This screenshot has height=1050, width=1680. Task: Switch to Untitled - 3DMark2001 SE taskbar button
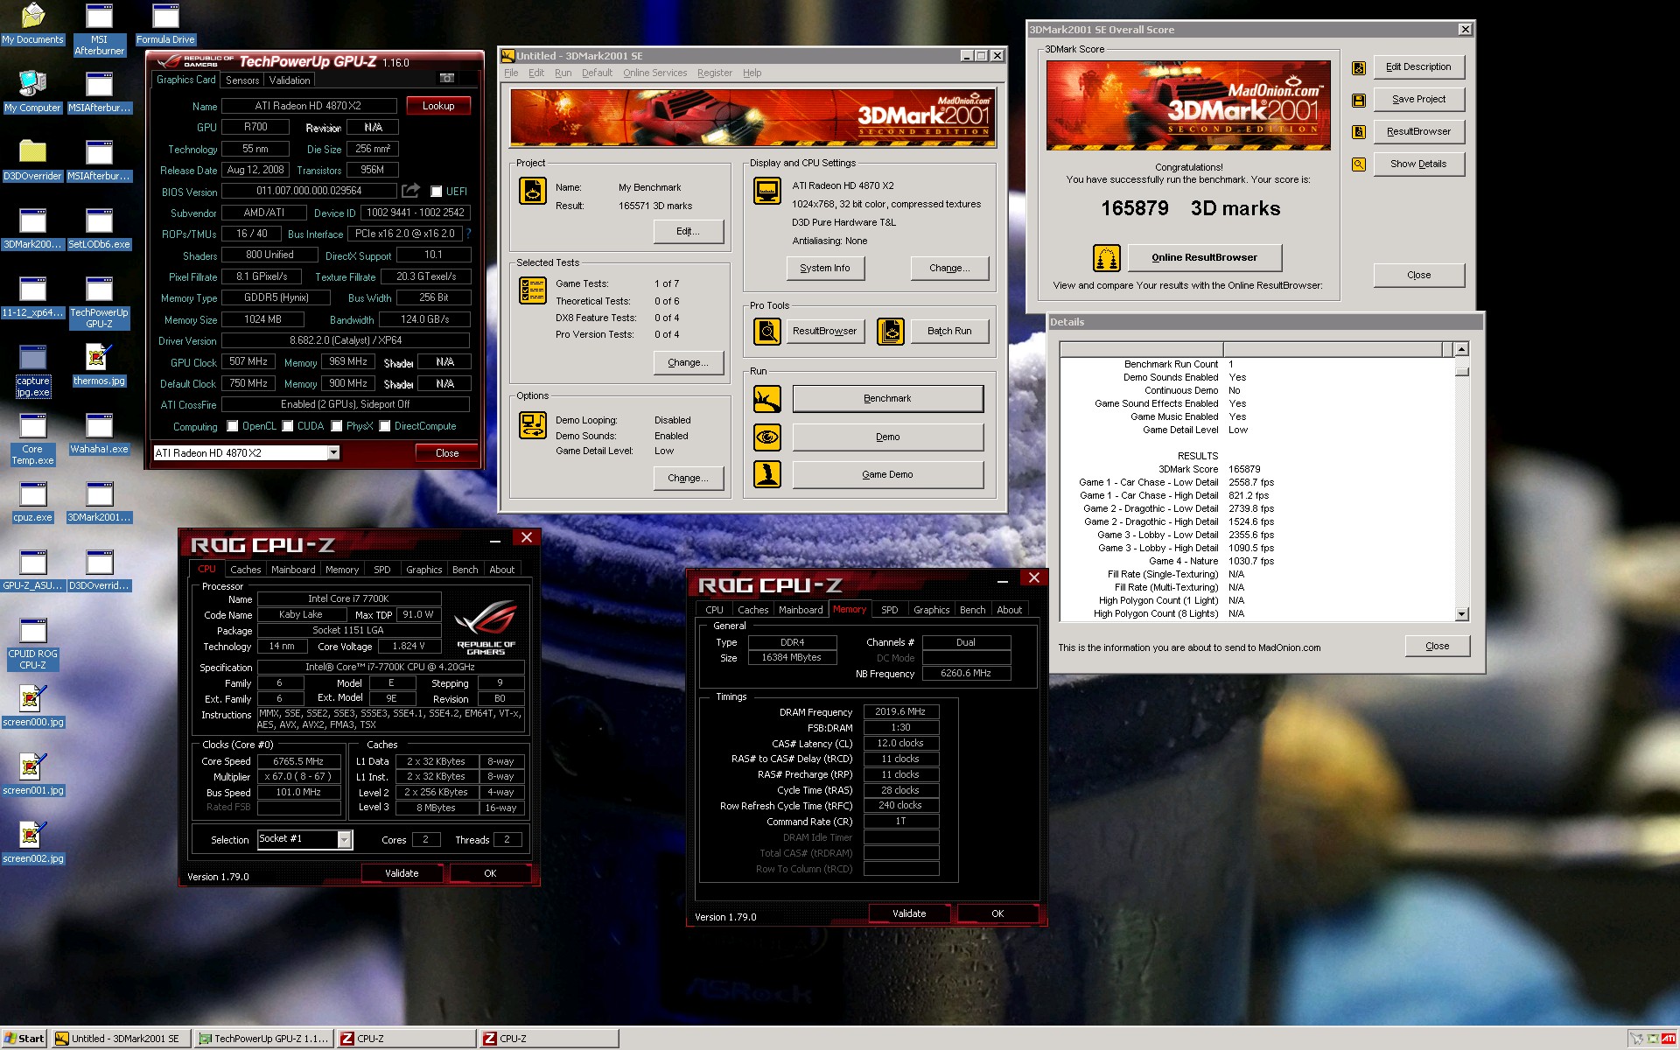click(121, 1039)
